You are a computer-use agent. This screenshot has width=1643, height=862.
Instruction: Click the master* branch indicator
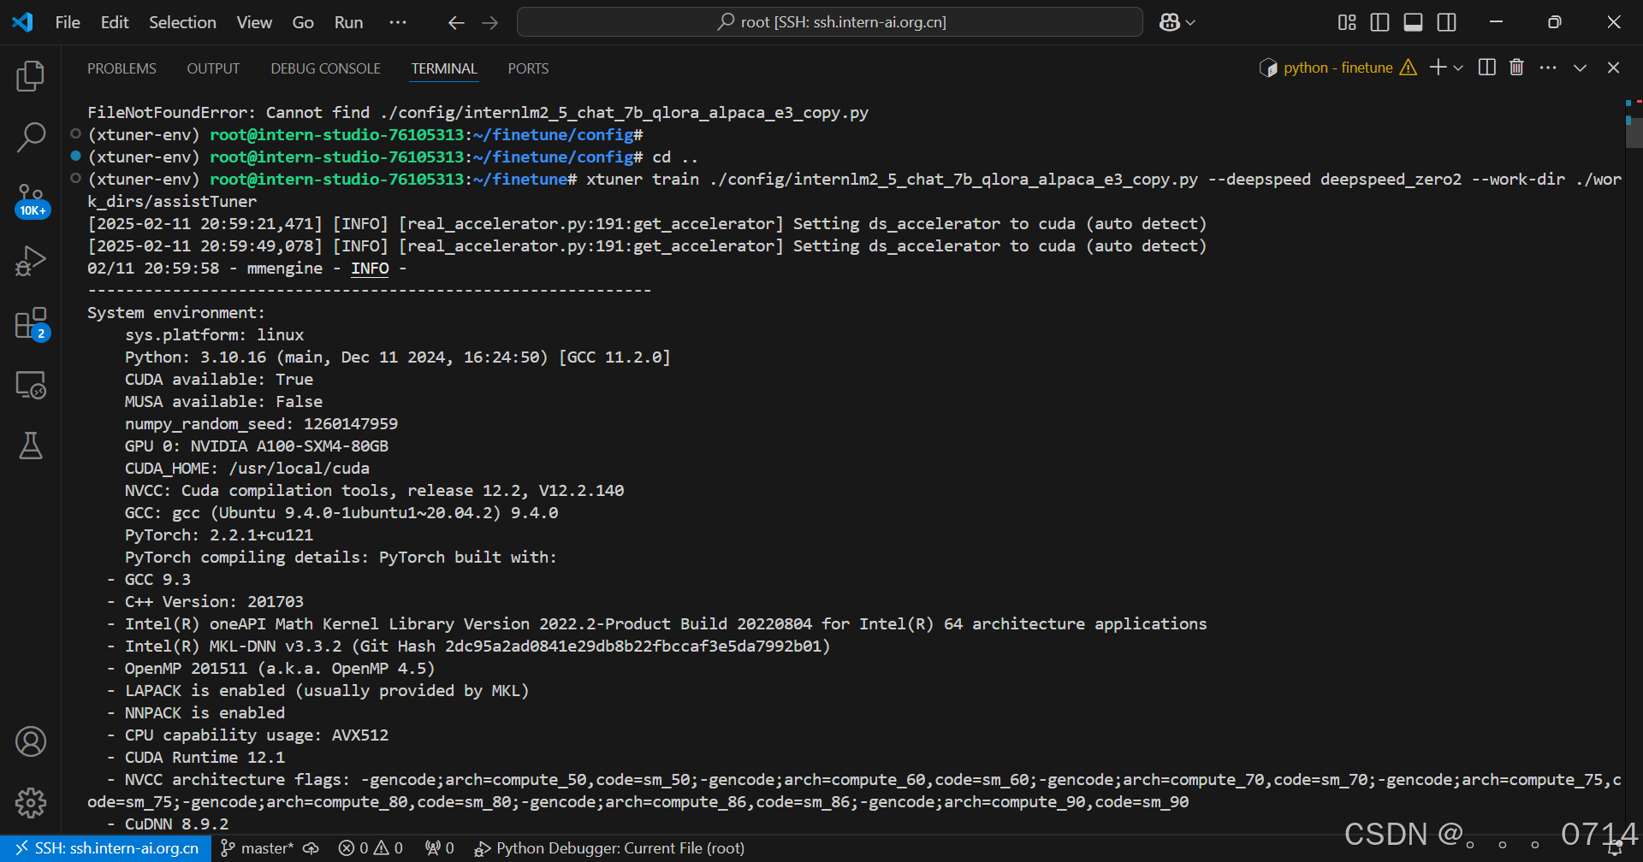coord(258,848)
